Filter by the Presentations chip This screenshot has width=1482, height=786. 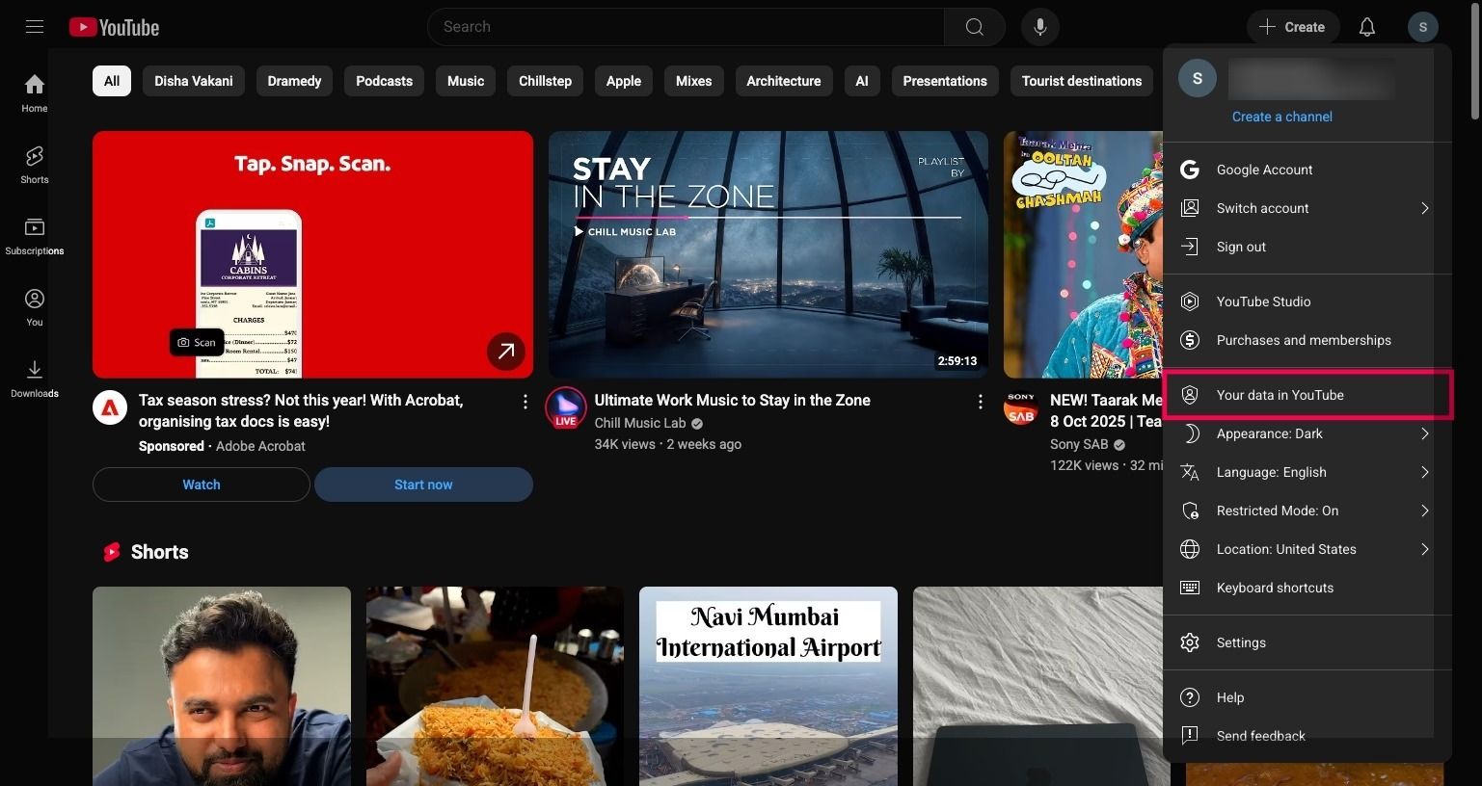pyautogui.click(x=945, y=81)
